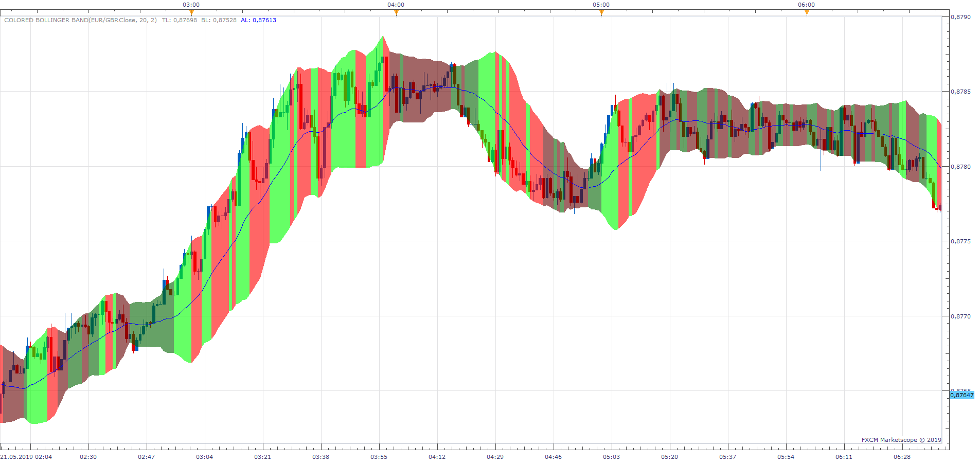The height and width of the screenshot is (463, 979).
Task: Click the 0,8790 price axis label
Action: (x=960, y=17)
